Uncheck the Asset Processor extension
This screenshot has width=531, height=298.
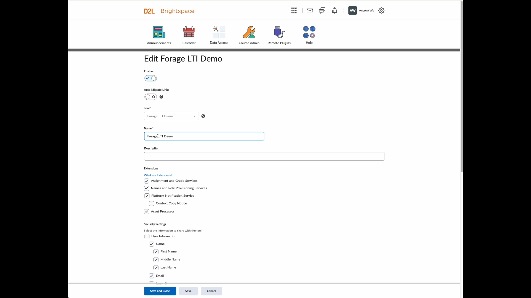coord(147,212)
